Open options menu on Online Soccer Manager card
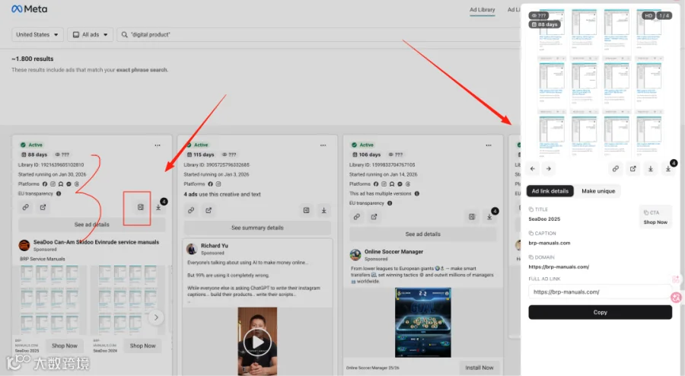 489,145
